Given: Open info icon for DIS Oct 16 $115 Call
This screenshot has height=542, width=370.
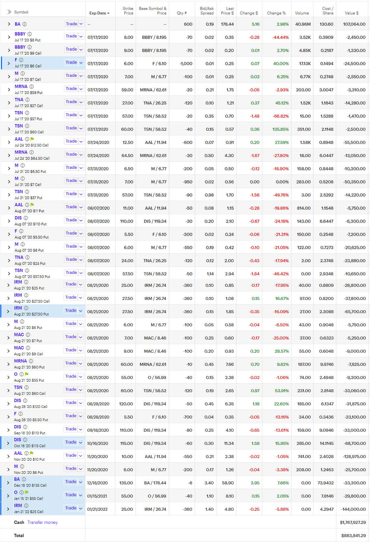Looking at the screenshot, I should pyautogui.click(x=25, y=440).
